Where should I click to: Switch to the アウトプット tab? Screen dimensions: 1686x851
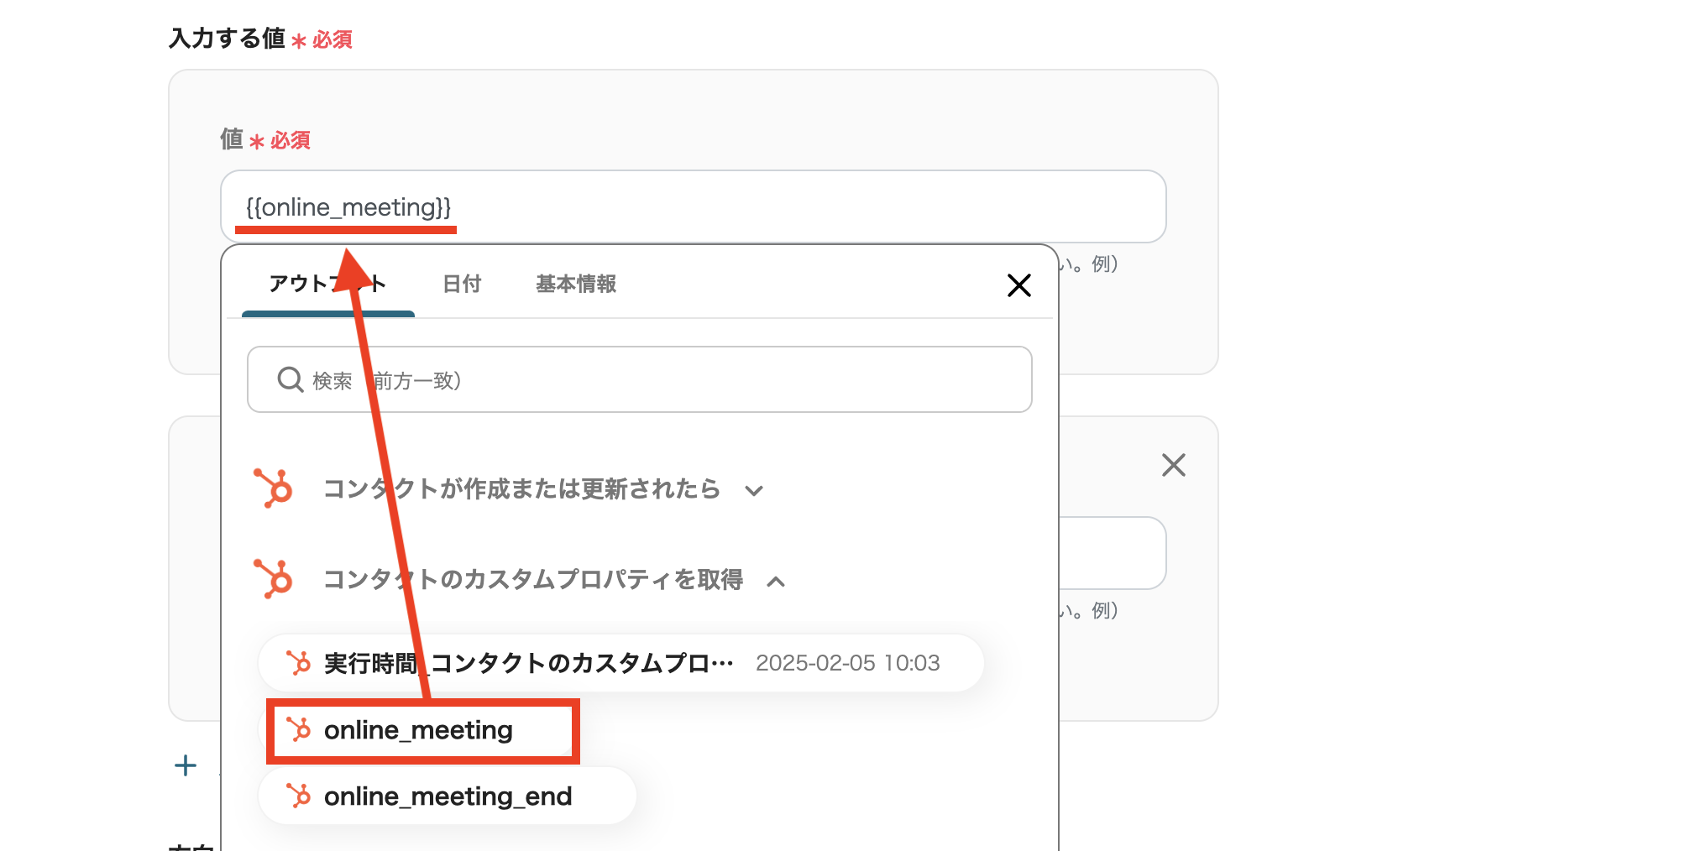pyautogui.click(x=327, y=285)
